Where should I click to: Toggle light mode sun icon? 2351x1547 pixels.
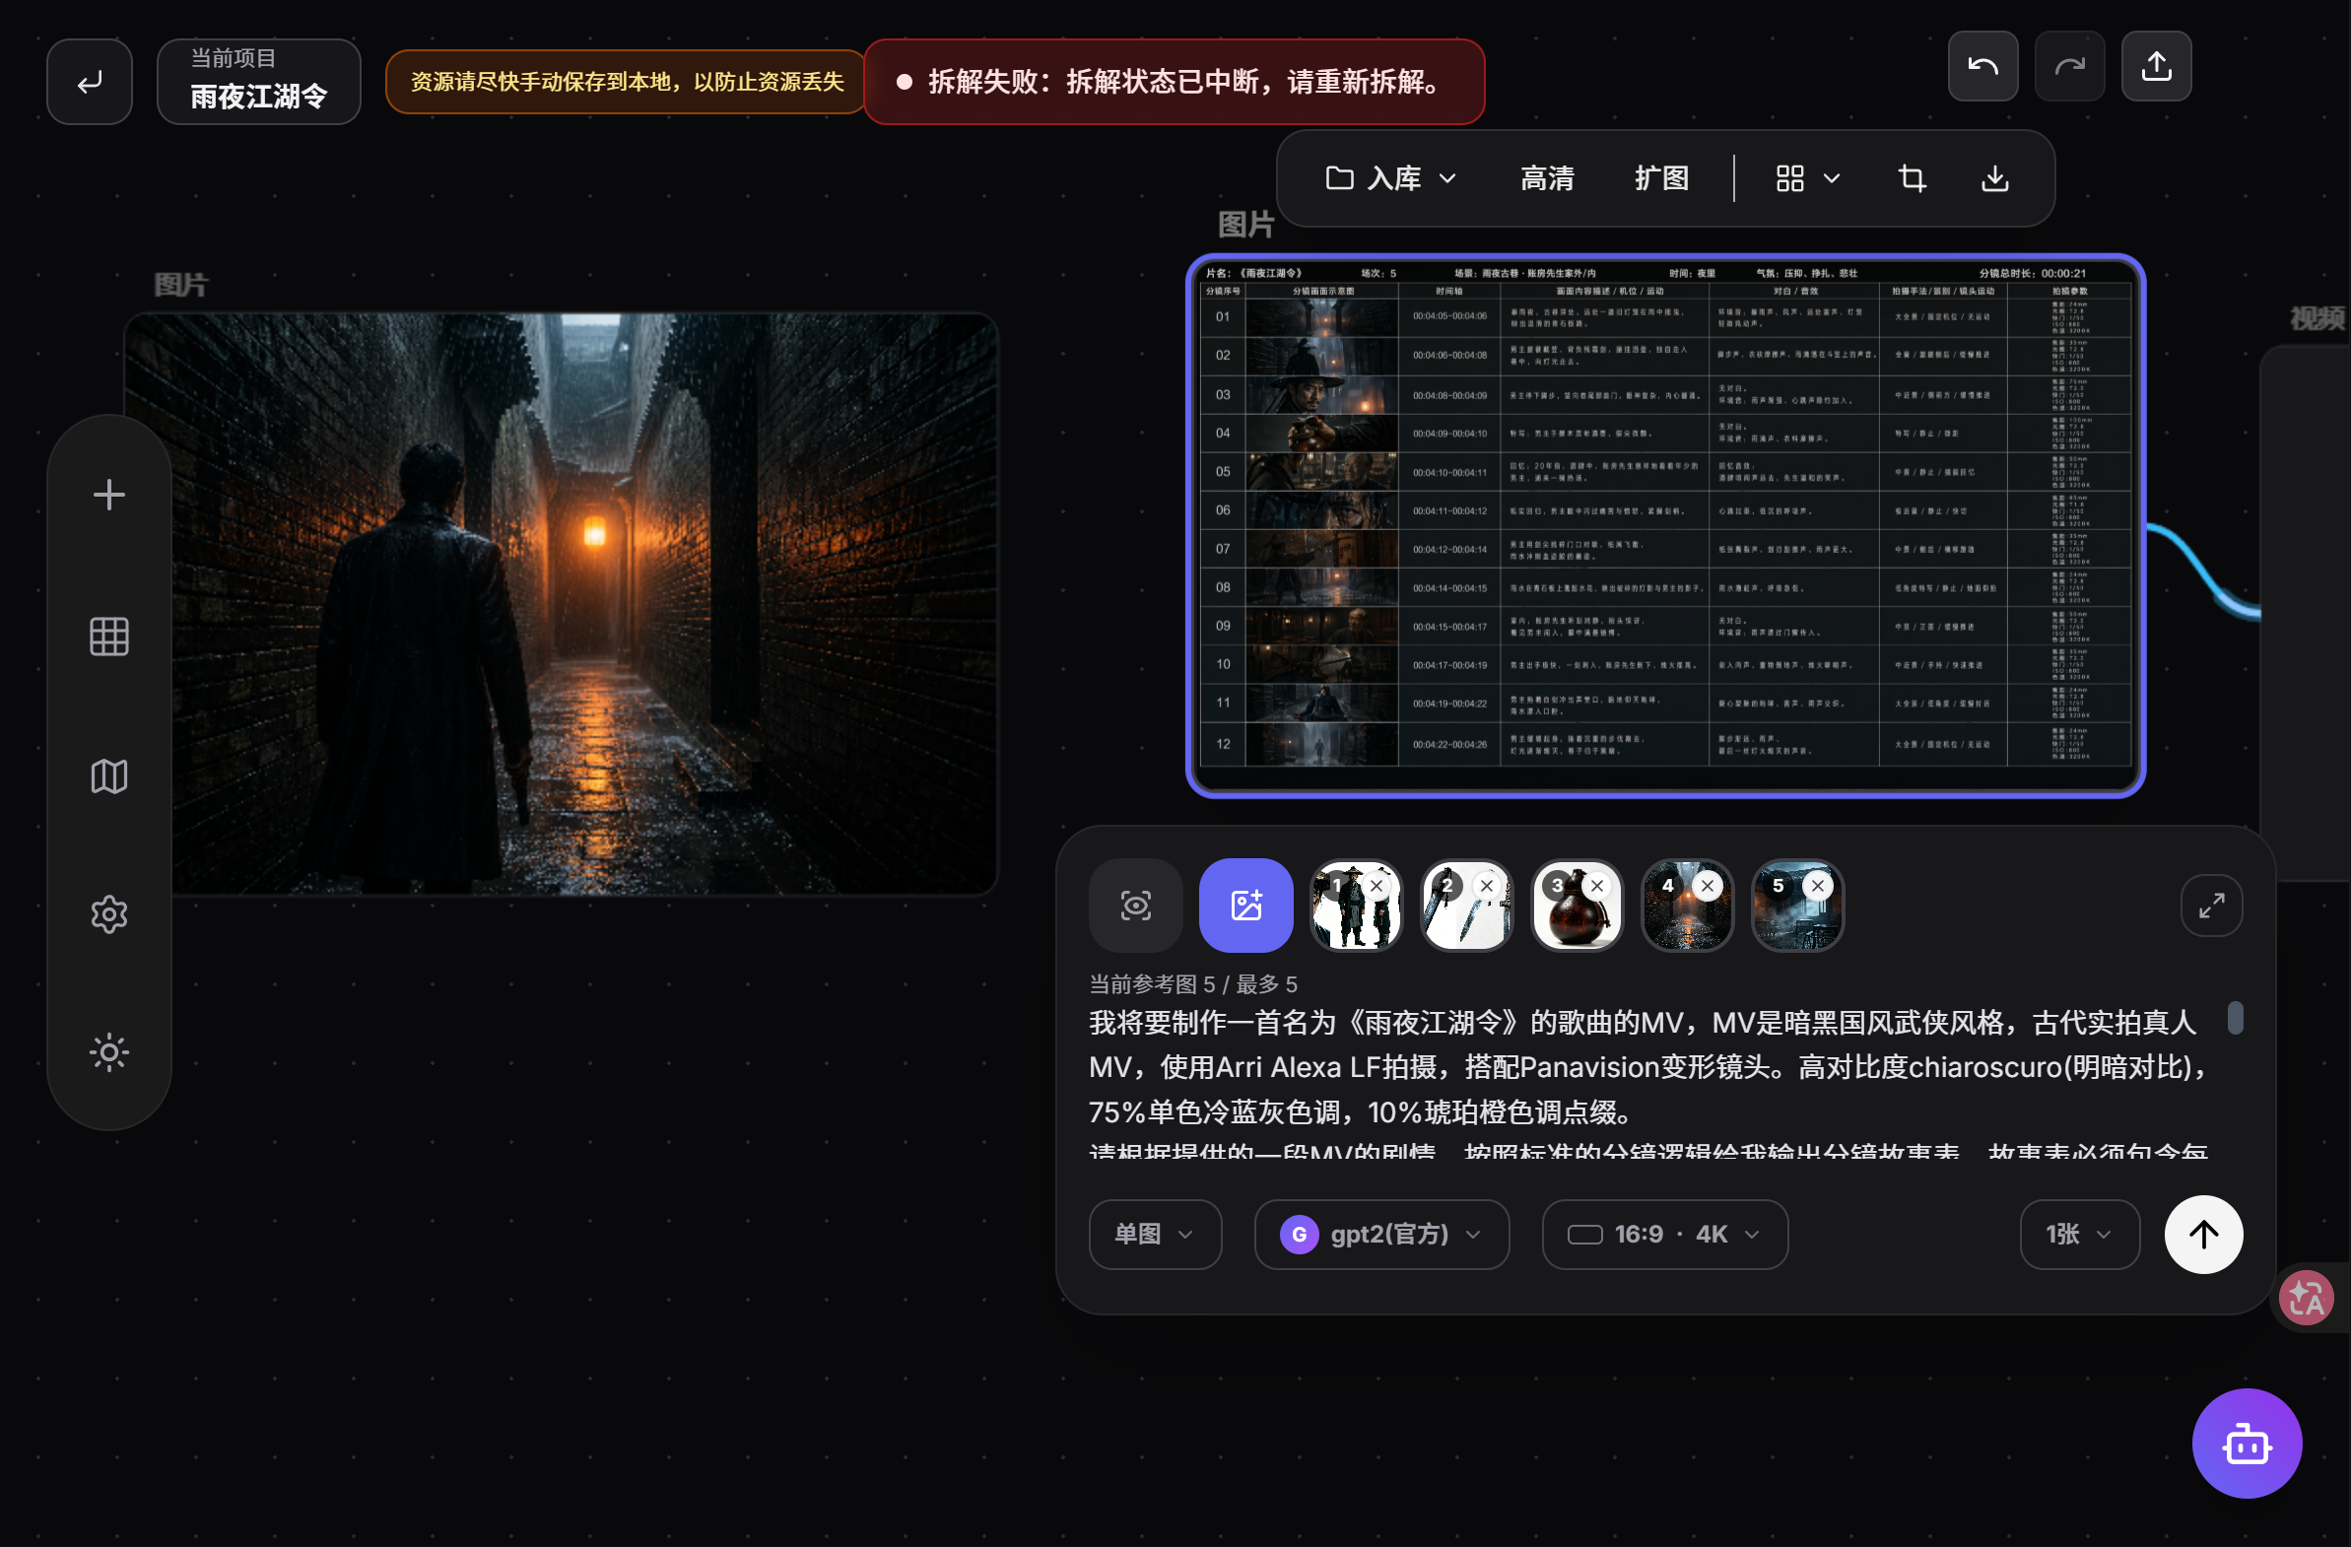pos(108,1053)
